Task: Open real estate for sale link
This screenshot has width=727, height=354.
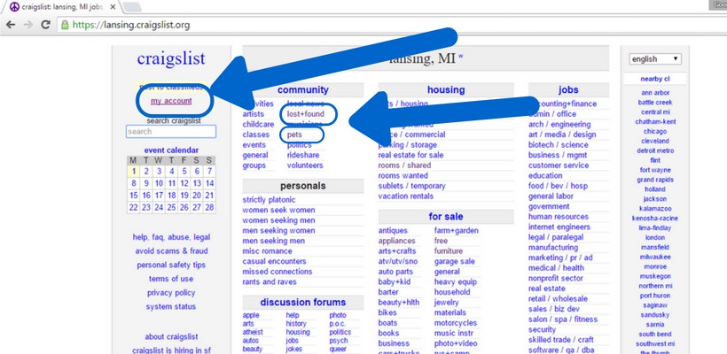Action: tap(410, 155)
